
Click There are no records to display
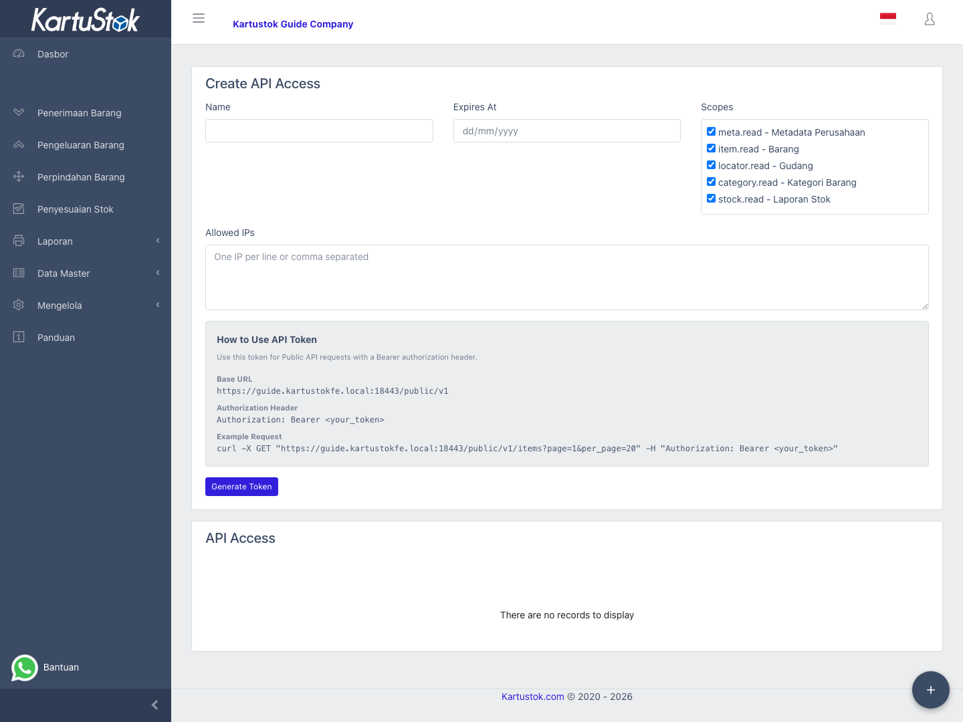click(567, 615)
